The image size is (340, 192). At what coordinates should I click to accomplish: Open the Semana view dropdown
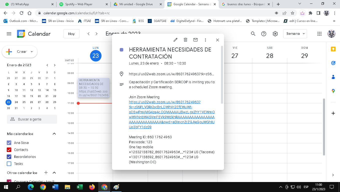(x=295, y=34)
